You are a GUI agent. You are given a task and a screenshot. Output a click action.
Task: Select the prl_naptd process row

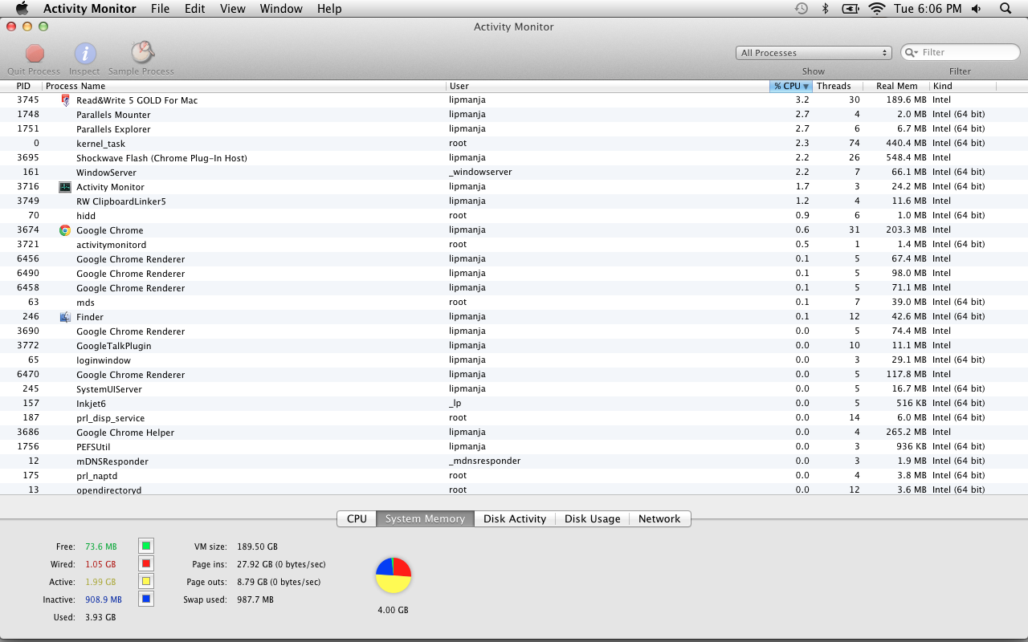(514, 476)
